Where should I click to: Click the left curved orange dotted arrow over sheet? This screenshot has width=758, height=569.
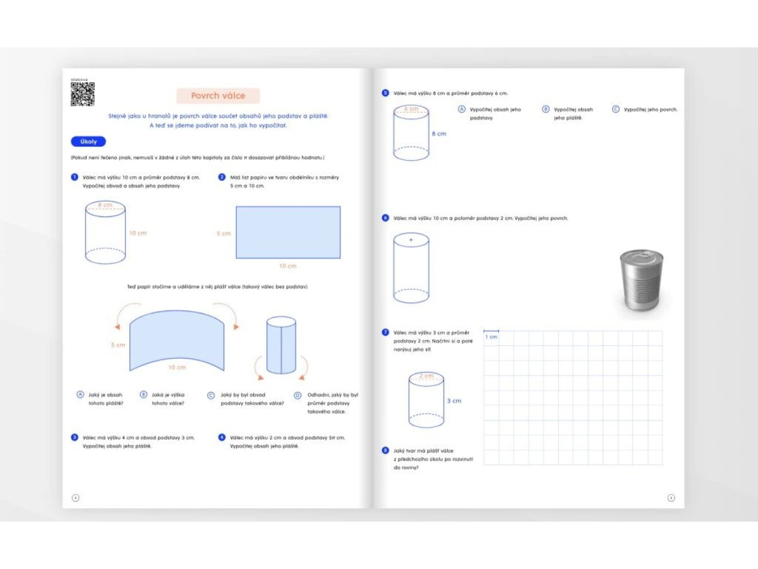coord(126,315)
